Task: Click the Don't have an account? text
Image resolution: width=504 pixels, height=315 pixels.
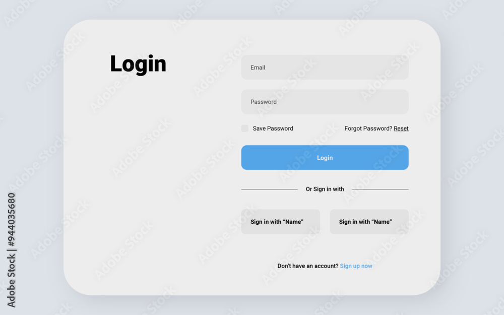Action: (307, 266)
